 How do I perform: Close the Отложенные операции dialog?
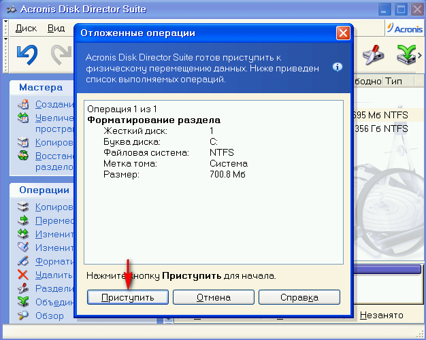pyautogui.click(x=343, y=33)
